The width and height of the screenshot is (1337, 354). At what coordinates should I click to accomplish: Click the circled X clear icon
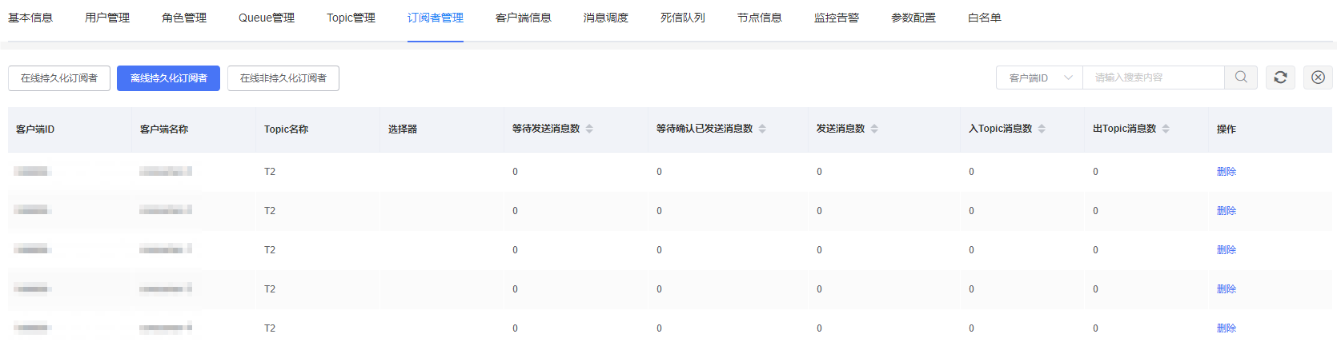click(x=1318, y=78)
